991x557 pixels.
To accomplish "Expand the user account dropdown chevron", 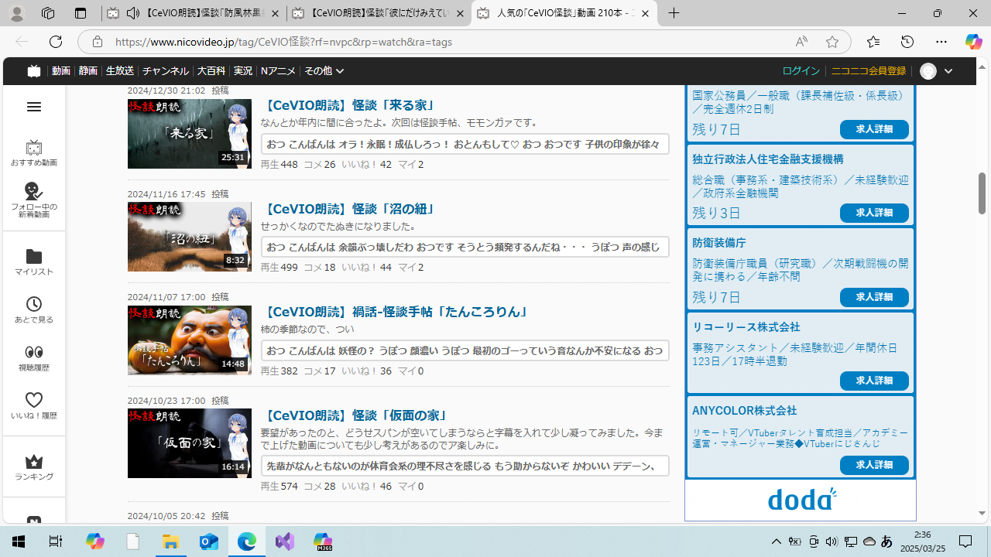I will pos(948,71).
